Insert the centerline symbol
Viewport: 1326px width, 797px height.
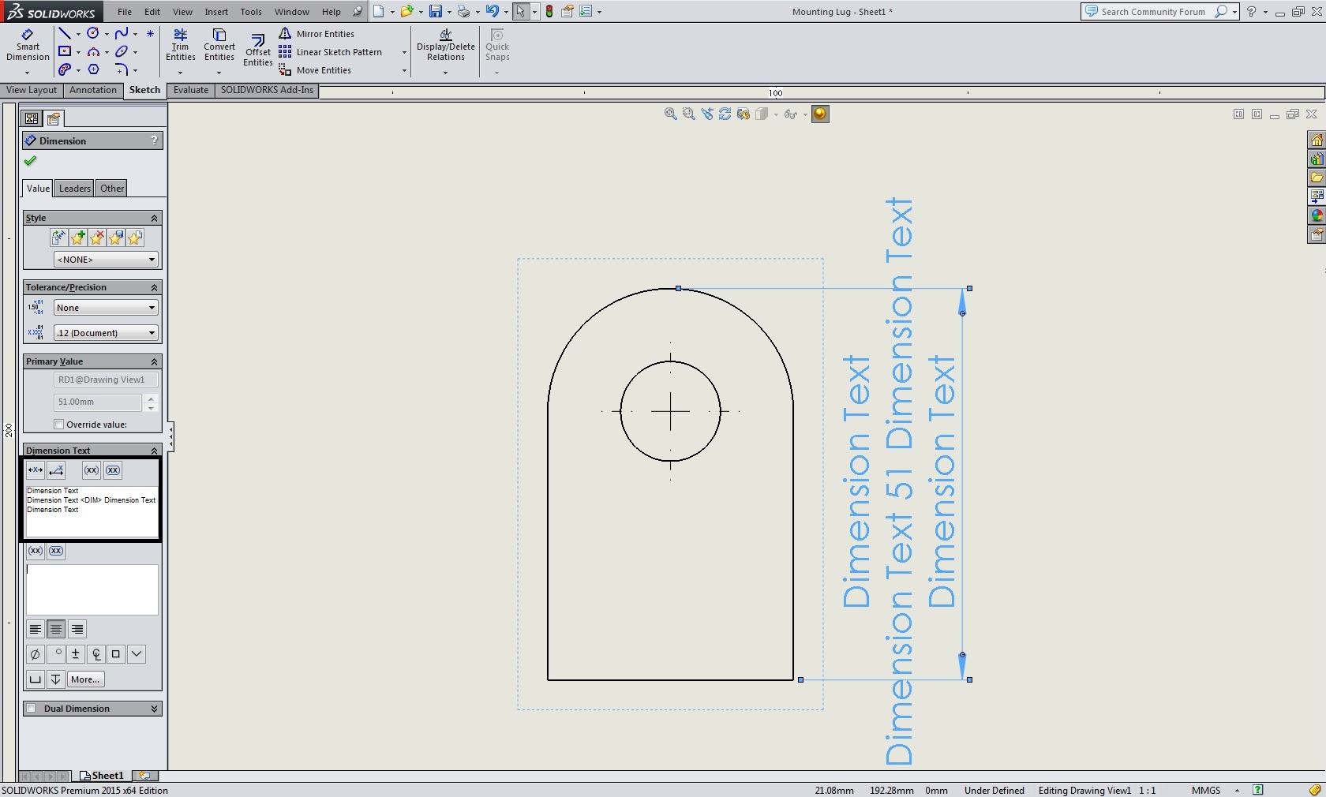point(96,654)
